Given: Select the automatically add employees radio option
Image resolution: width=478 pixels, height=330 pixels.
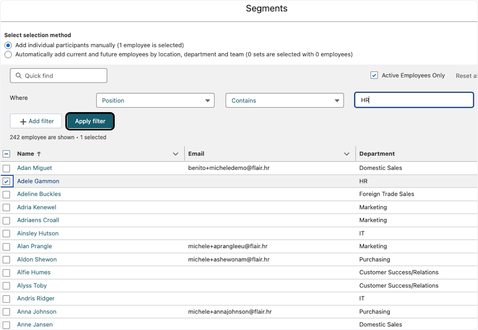Looking at the screenshot, I should 8,54.
